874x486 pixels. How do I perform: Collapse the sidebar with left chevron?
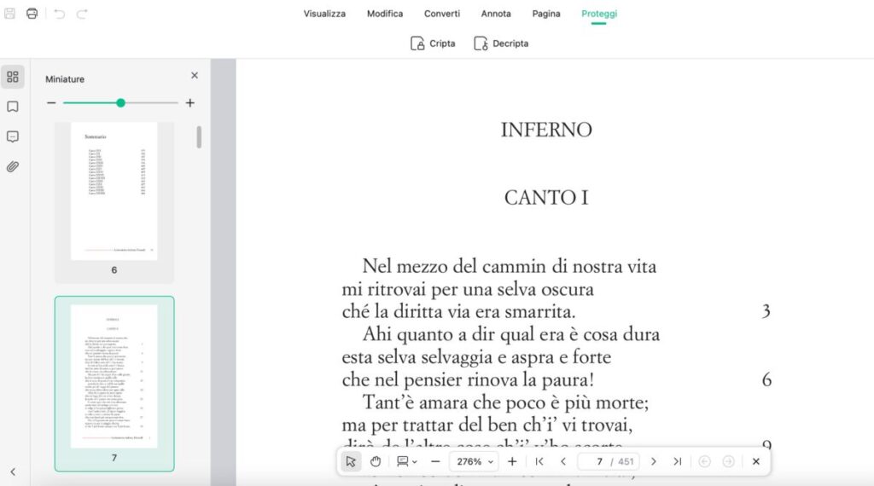coord(13,472)
